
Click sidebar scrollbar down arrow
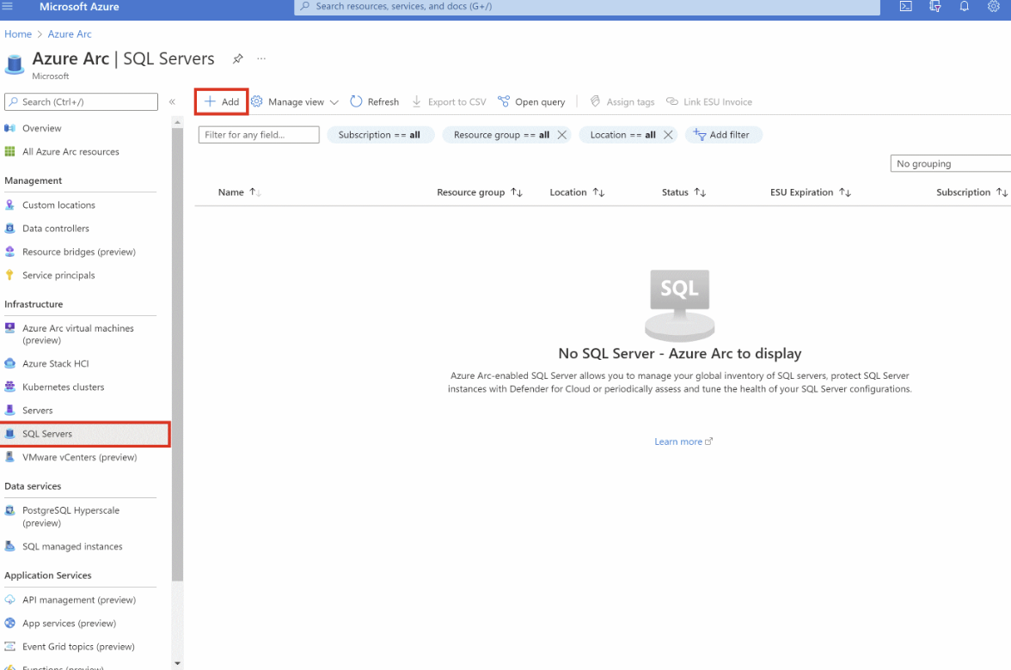click(177, 663)
